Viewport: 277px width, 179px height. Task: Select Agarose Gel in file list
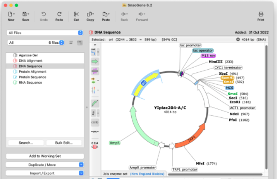click(45, 55)
